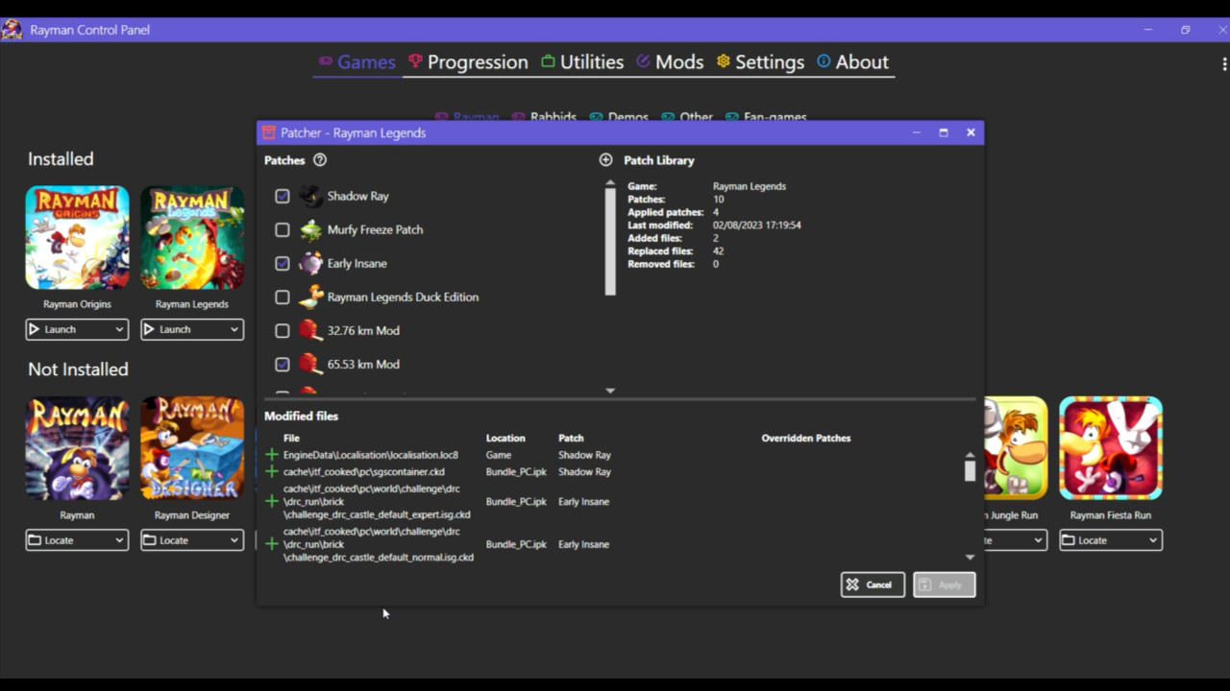Click the Patch Library plus icon
The image size is (1230, 691).
point(605,160)
